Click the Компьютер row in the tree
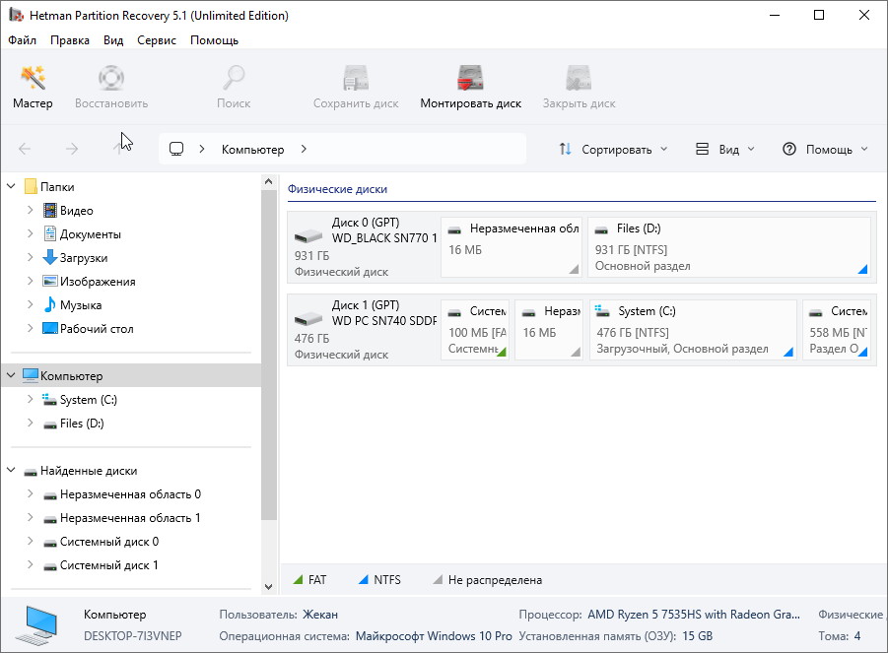Image resolution: width=888 pixels, height=653 pixels. [x=131, y=375]
